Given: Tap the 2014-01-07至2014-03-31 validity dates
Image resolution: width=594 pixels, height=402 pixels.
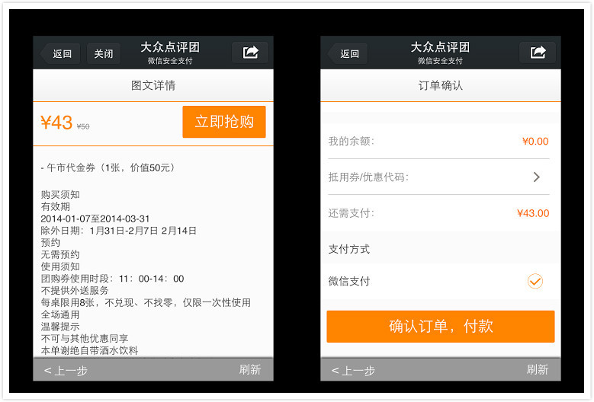Looking at the screenshot, I should 95,219.
